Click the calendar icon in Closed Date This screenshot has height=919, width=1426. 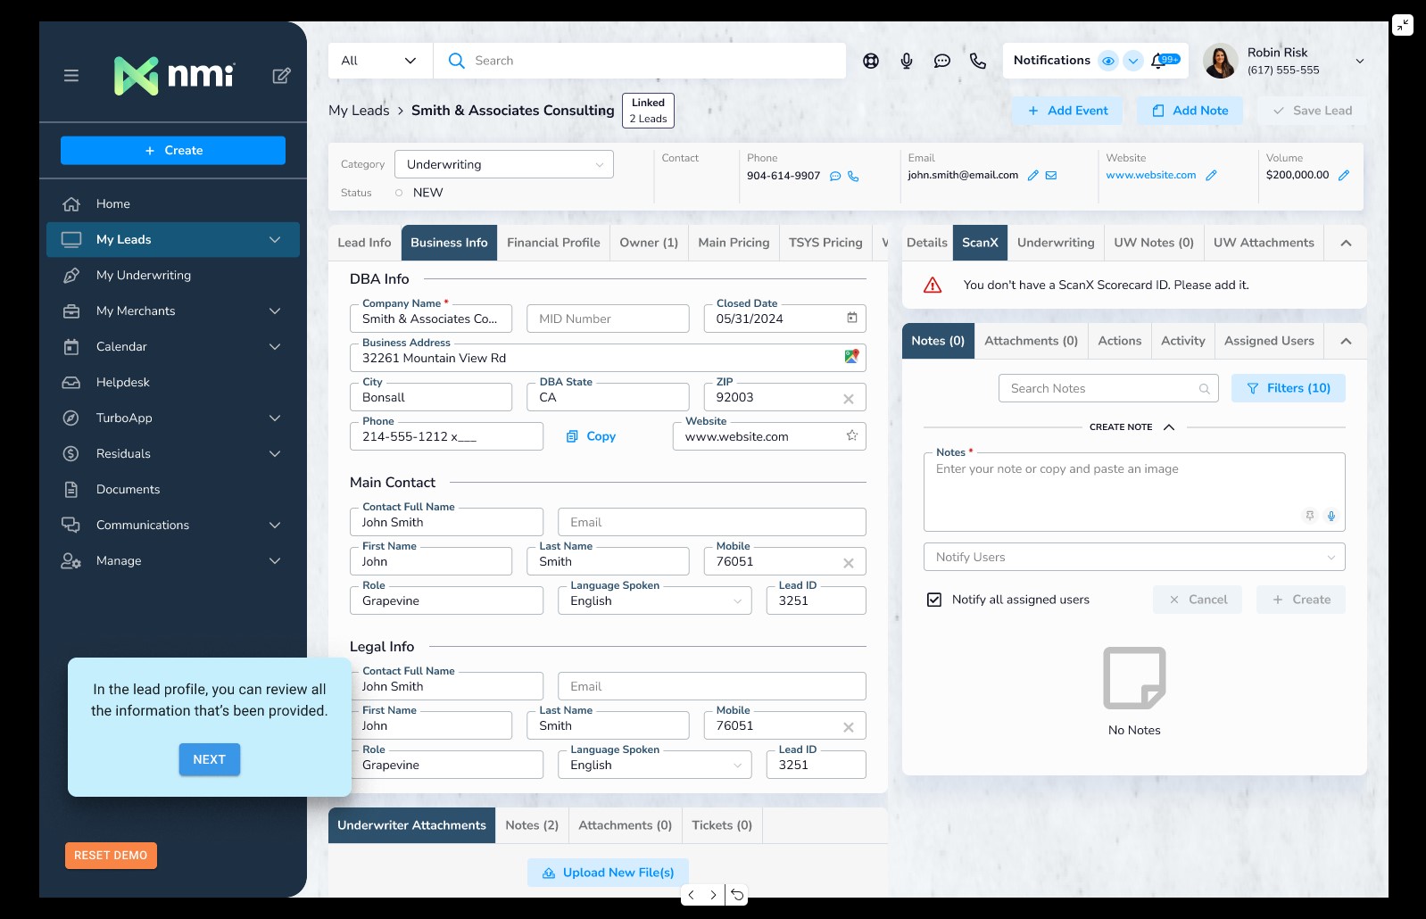coord(851,319)
